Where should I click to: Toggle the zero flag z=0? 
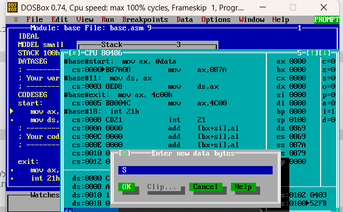(329, 70)
